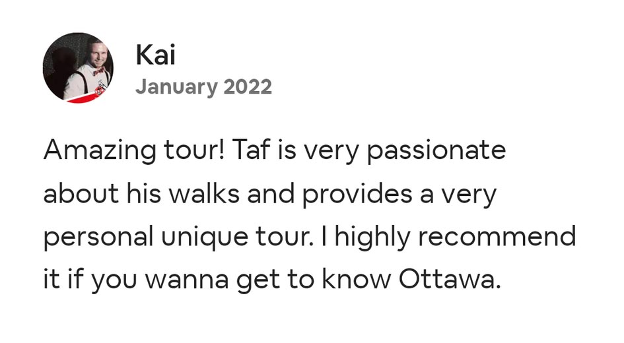The image size is (624, 343).
Task: Click the January 2022 review date
Action: tap(203, 86)
